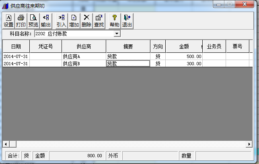Screen dimensions: 259x164
Task: Add a new record with 增加
Action: (74, 21)
